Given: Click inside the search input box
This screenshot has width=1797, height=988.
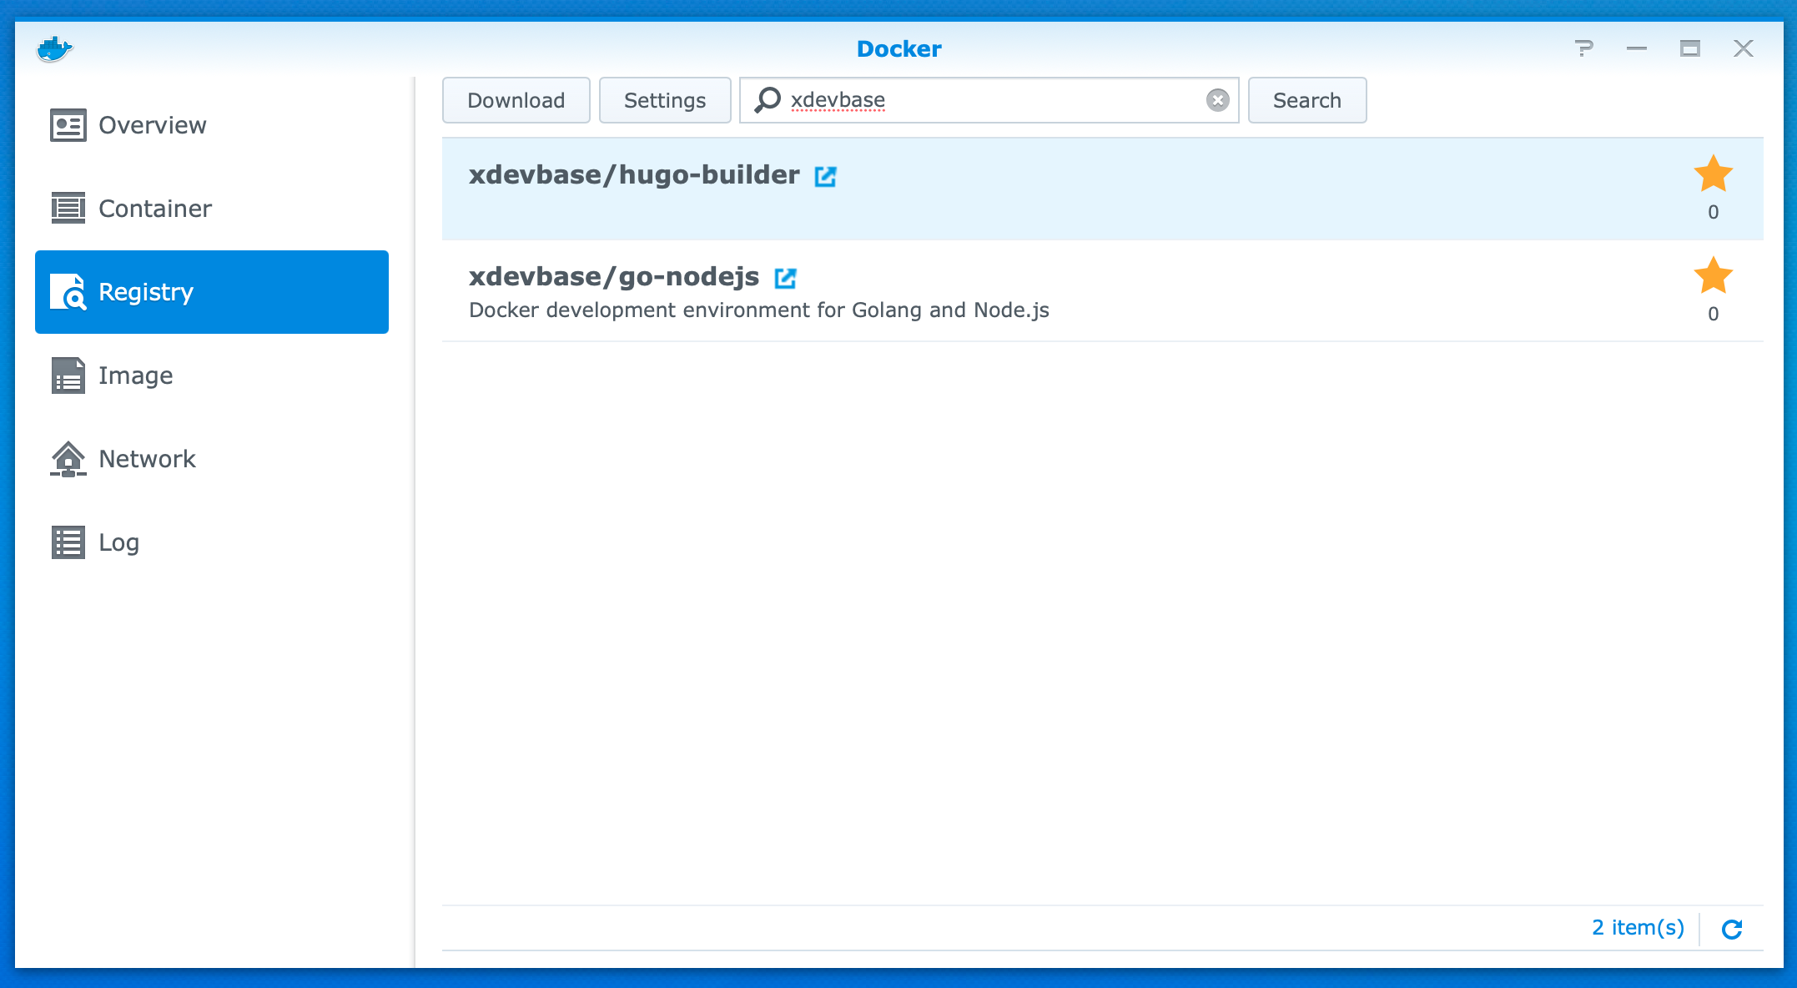Looking at the screenshot, I should (x=959, y=100).
